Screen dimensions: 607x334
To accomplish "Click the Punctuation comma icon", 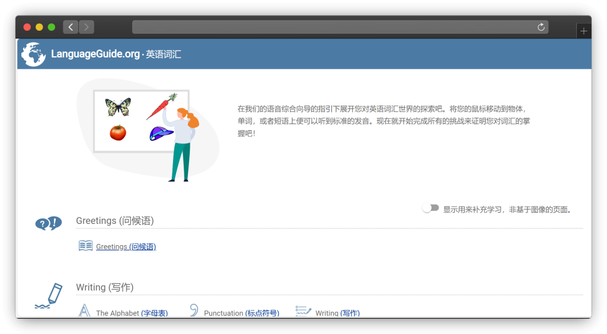I will 193,311.
